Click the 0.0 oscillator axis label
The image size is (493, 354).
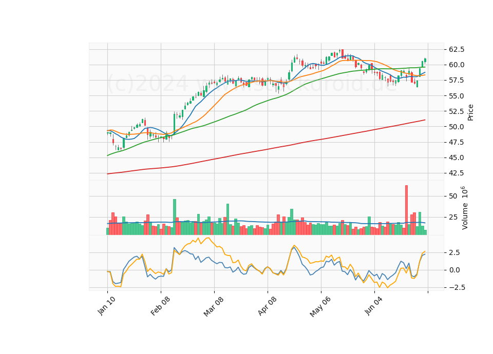tap(454, 270)
